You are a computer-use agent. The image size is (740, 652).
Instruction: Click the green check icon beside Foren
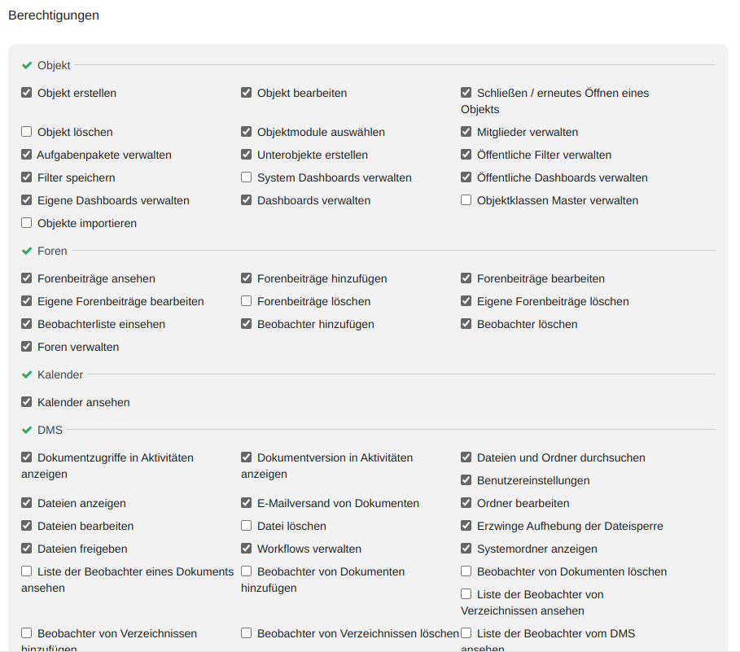(27, 251)
